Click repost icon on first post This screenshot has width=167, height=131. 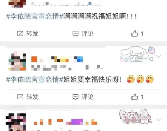point(20,34)
